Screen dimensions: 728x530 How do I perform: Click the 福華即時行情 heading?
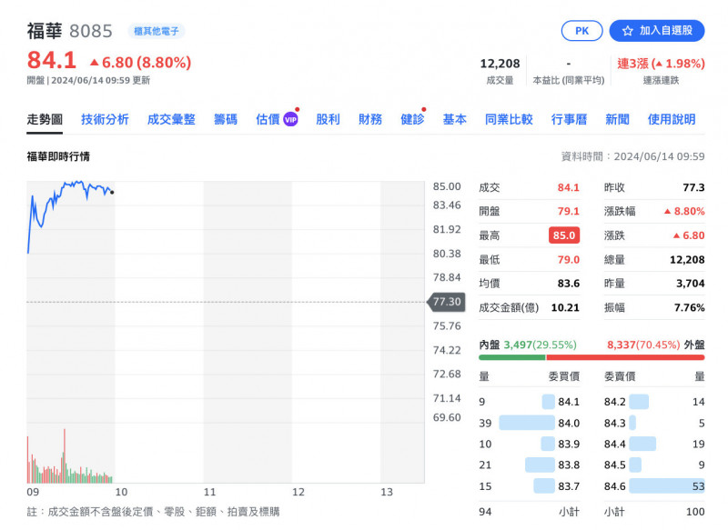click(x=58, y=156)
